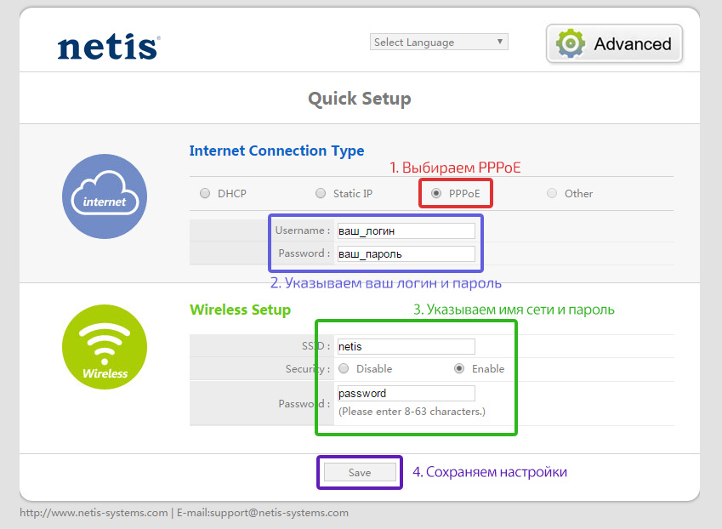The image size is (722, 529).
Task: Click the Quick Setup heading
Action: 360,99
